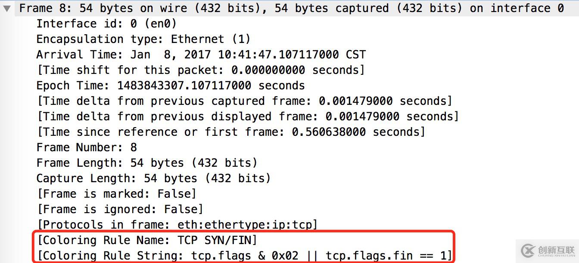Click the Chinese watermark text beside the logo

coord(556,250)
